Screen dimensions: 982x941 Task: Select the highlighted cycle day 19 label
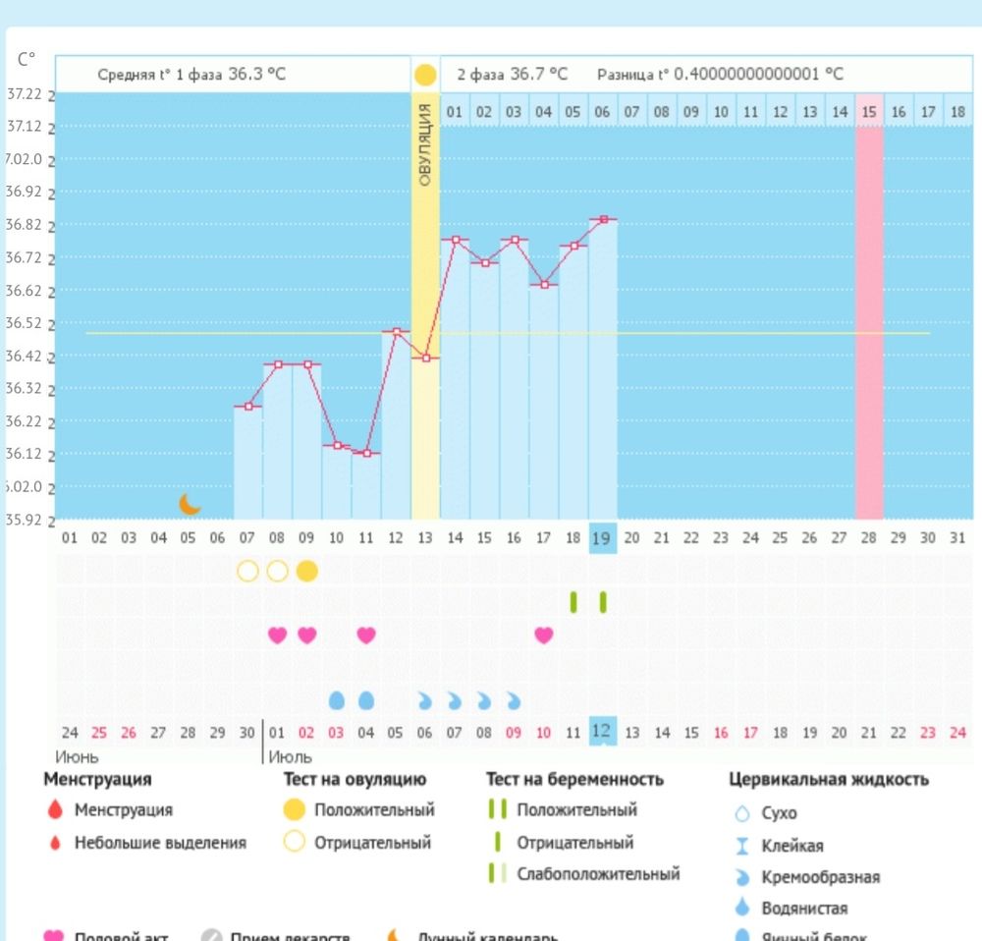602,537
